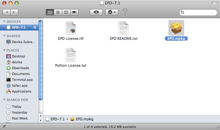Viewport: 220px width, 130px height.
Task: Go back with the left arrow button
Action: pyautogui.click(x=6, y=12)
